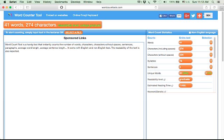Click the Word Counter Tool logo icon
The image size is (224, 140).
pyautogui.click(x=10, y=15)
